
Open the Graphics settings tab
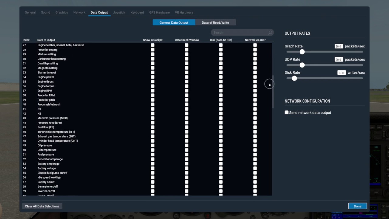coord(62,12)
